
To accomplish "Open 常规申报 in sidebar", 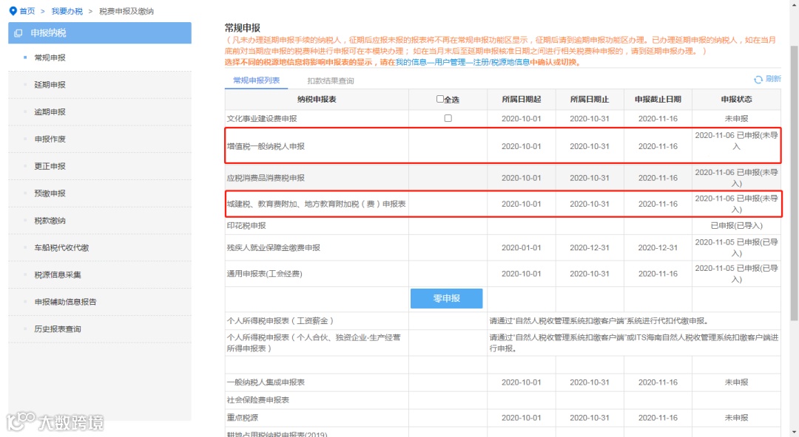I will 50,58.
